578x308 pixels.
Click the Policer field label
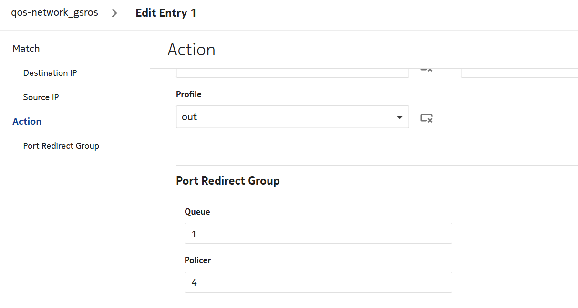click(x=197, y=260)
